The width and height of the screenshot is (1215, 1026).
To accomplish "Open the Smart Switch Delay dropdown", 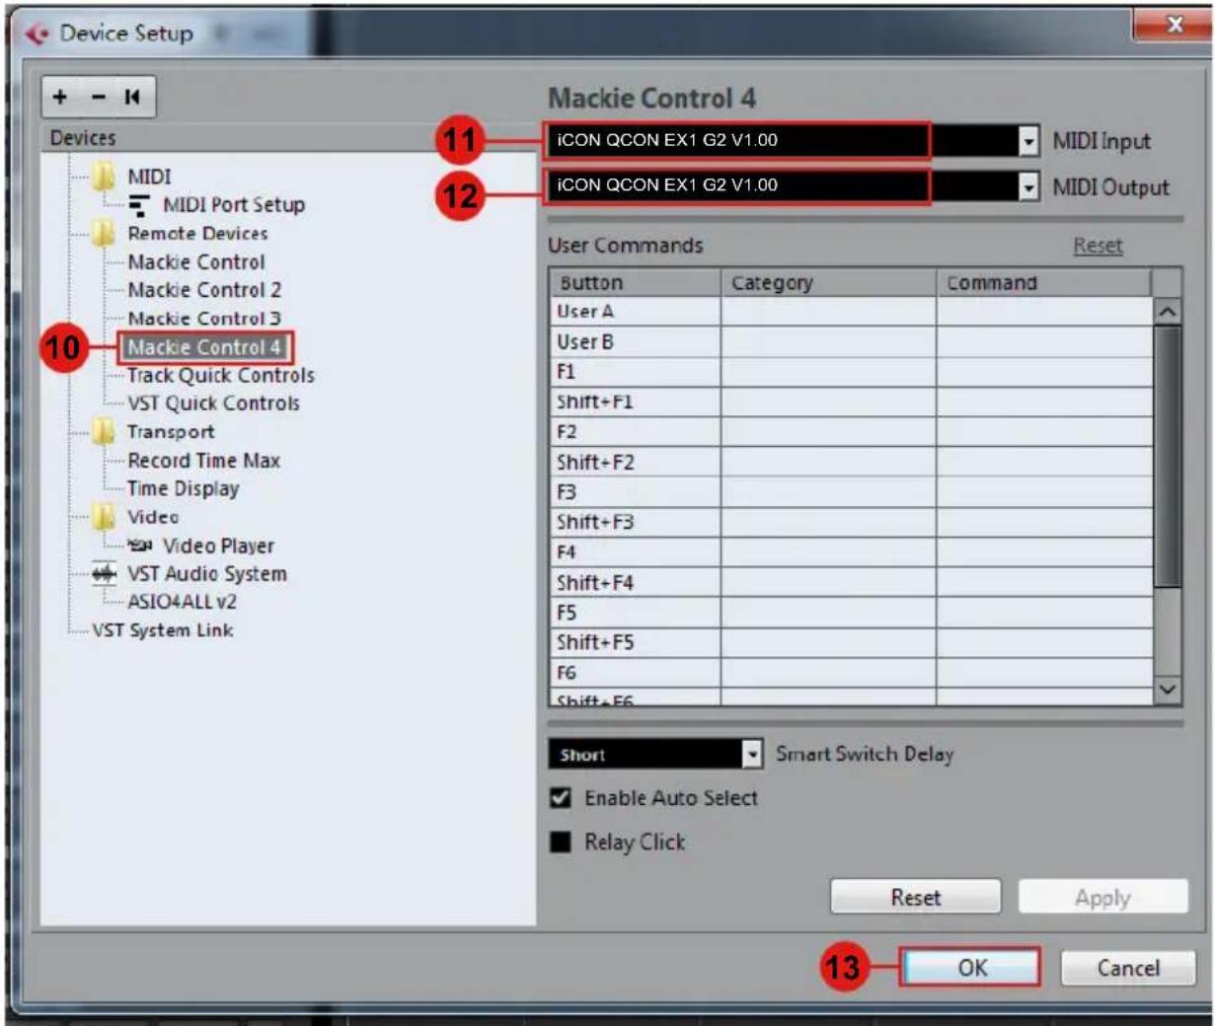I will point(752,755).
